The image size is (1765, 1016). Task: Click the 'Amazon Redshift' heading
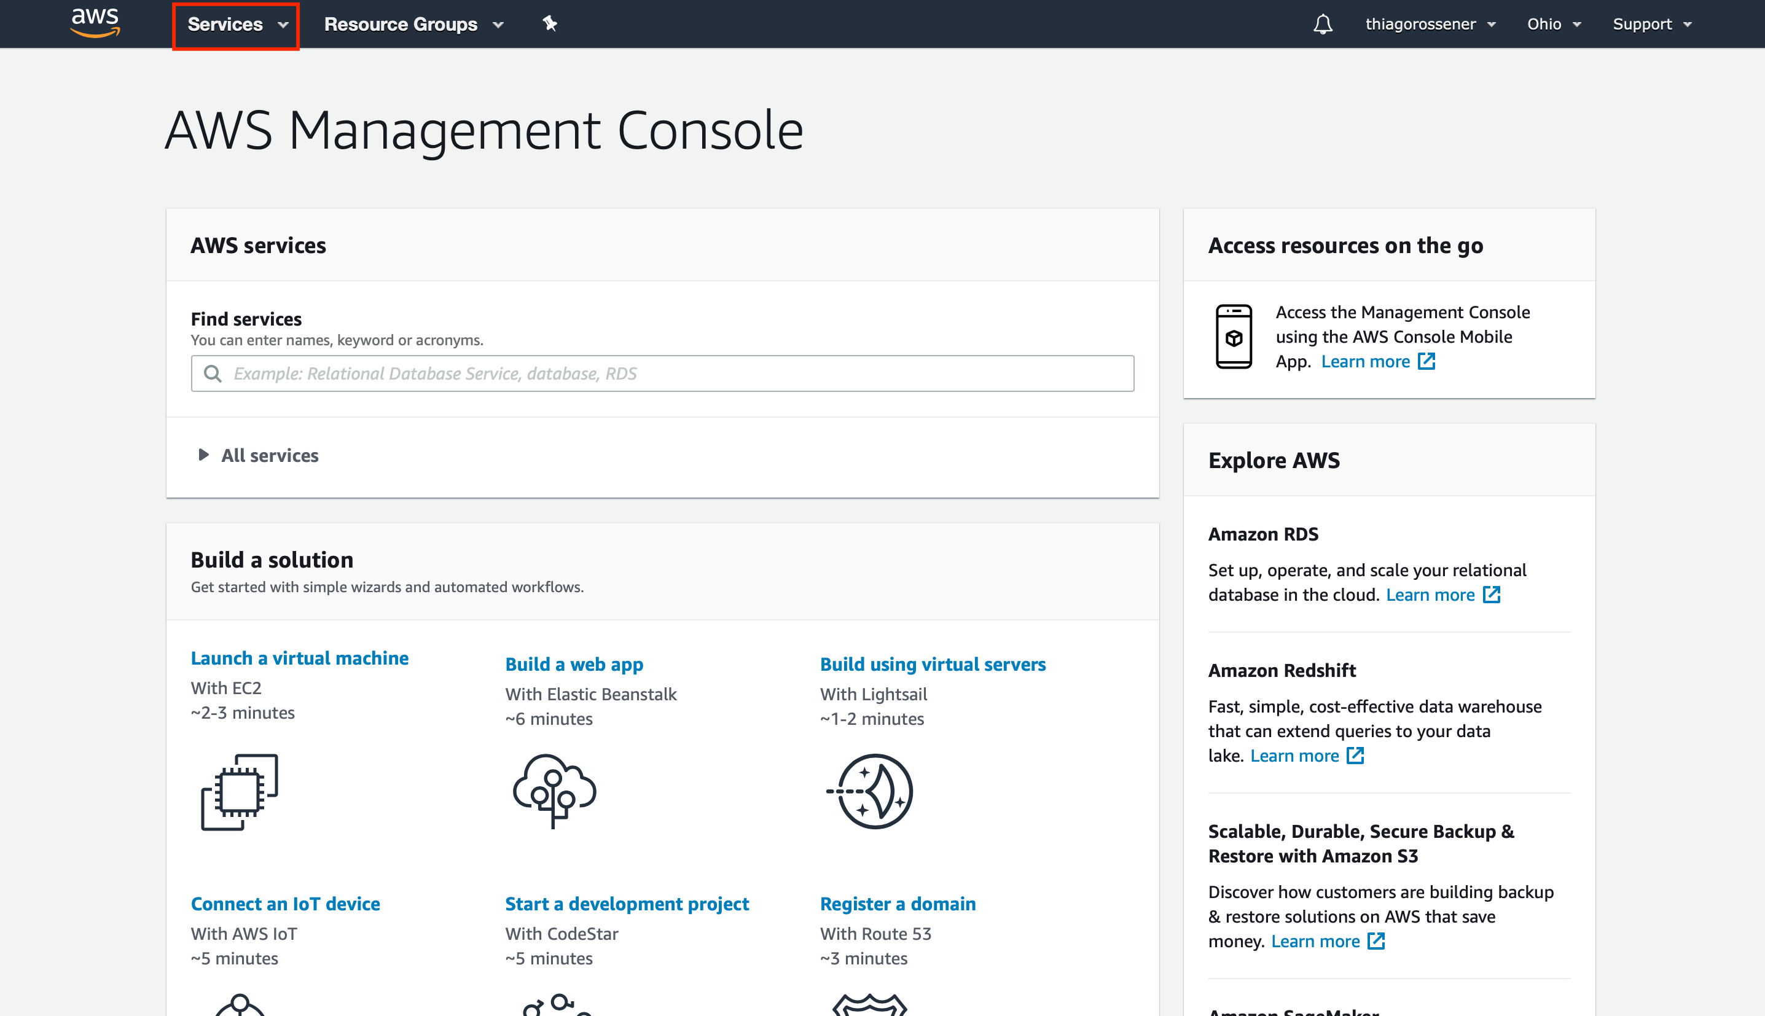point(1282,671)
